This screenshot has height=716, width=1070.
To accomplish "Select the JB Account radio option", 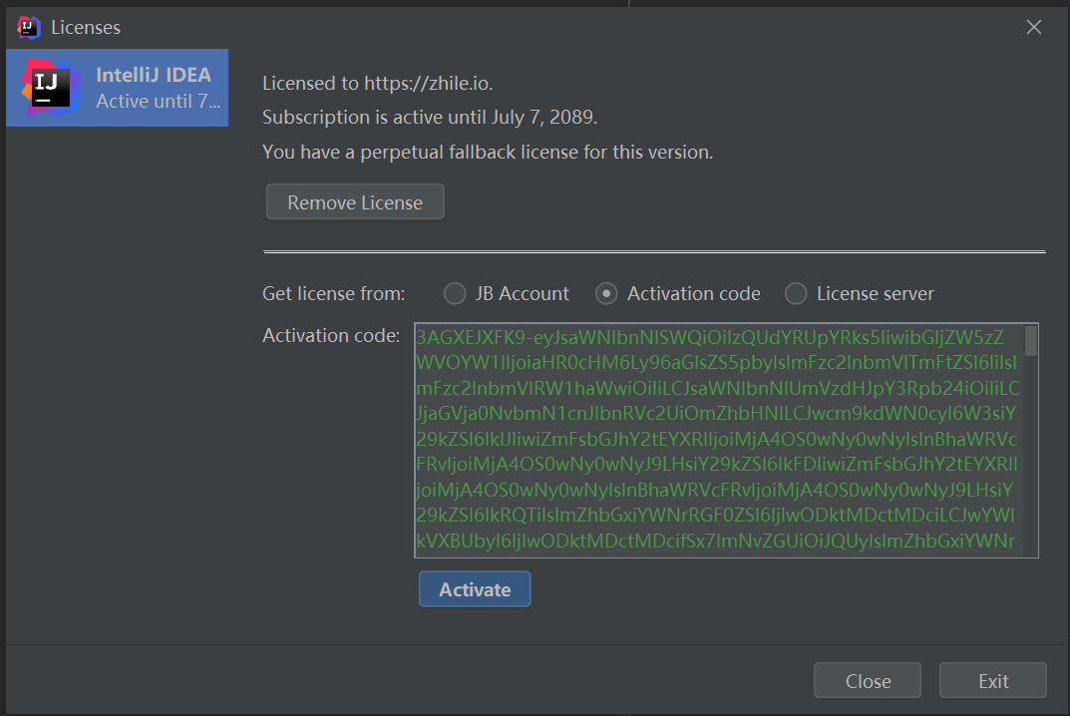I will click(455, 293).
